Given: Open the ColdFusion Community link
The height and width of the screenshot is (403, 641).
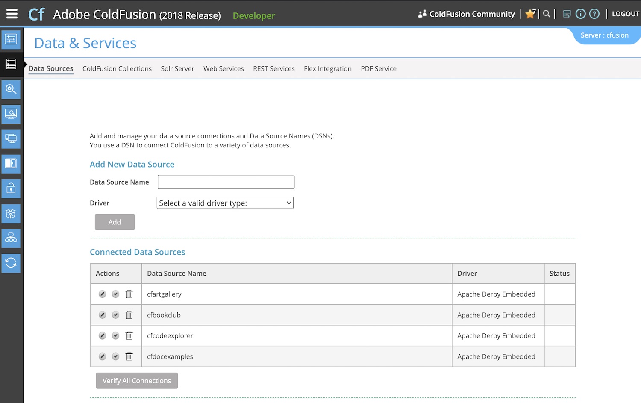Looking at the screenshot, I should [x=467, y=14].
